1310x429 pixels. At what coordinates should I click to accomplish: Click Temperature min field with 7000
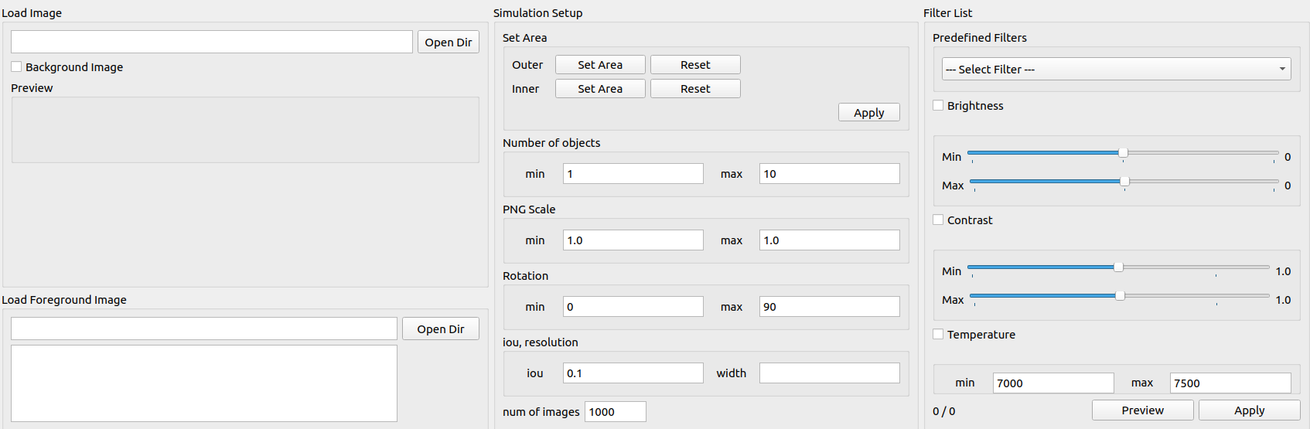(1053, 383)
